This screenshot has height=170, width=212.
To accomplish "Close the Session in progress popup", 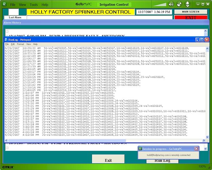I will pos(196,149).
